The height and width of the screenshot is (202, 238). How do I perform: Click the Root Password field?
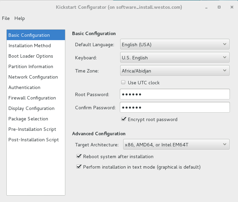pyautogui.click(x=175, y=94)
